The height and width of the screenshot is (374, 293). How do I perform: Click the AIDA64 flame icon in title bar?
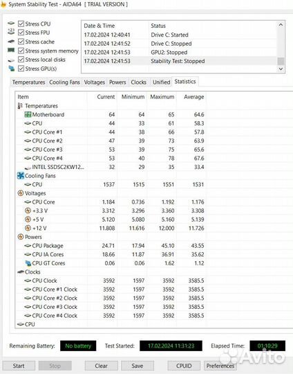(3, 4)
